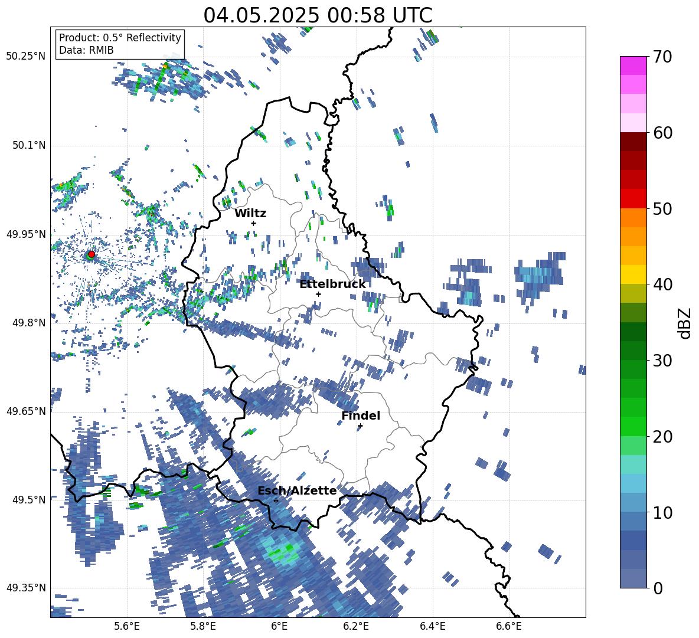Pick the blue-grey bottom colorbar segment above 0
The width and height of the screenshot is (699, 638).
(x=633, y=578)
